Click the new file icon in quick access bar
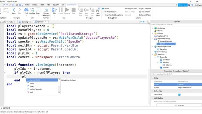This screenshot has width=202, height=114. (4, 5)
